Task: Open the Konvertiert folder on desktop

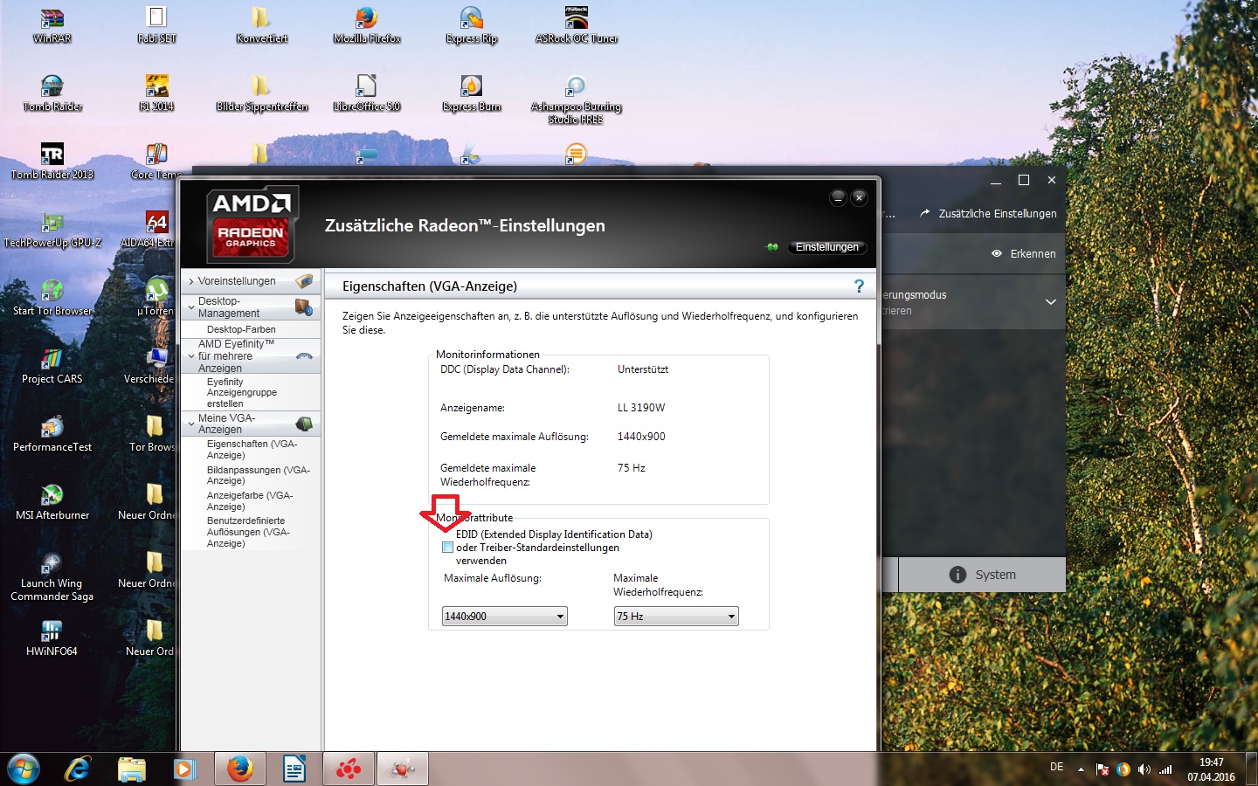Action: [x=261, y=24]
